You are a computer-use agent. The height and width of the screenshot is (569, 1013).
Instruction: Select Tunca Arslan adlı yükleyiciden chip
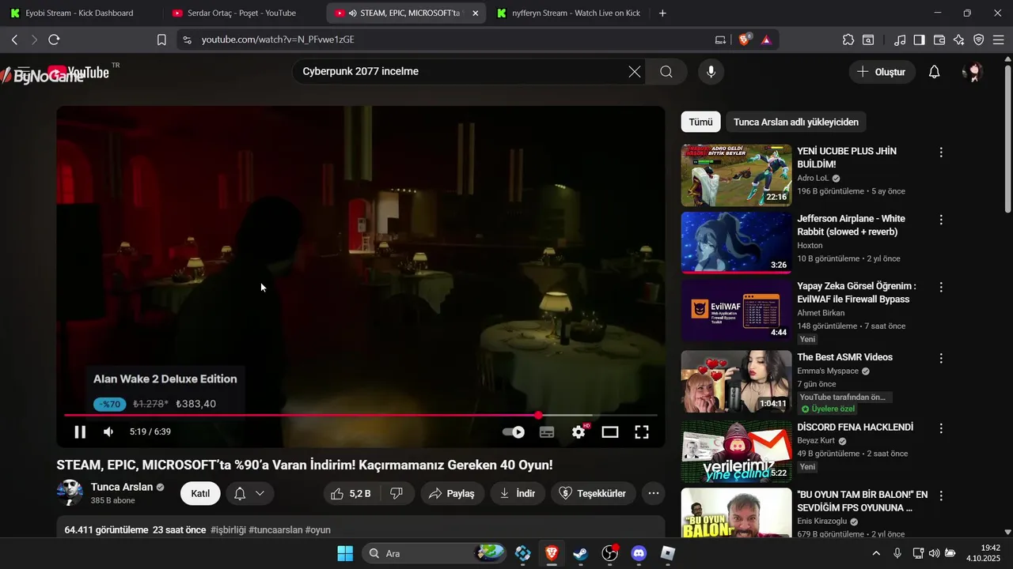(796, 122)
